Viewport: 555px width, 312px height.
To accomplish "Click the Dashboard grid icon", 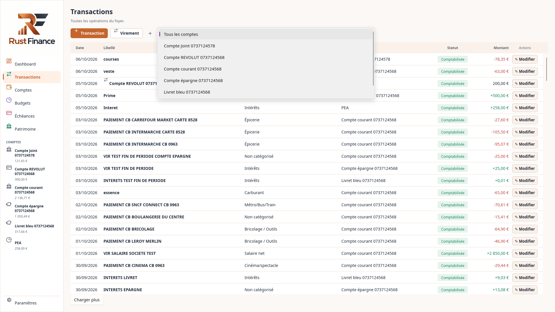I will [9, 61].
